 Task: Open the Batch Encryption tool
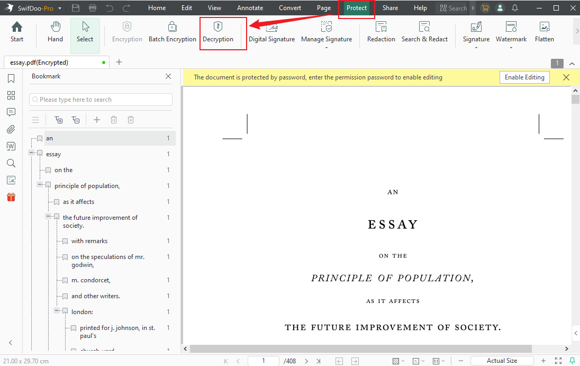[172, 32]
